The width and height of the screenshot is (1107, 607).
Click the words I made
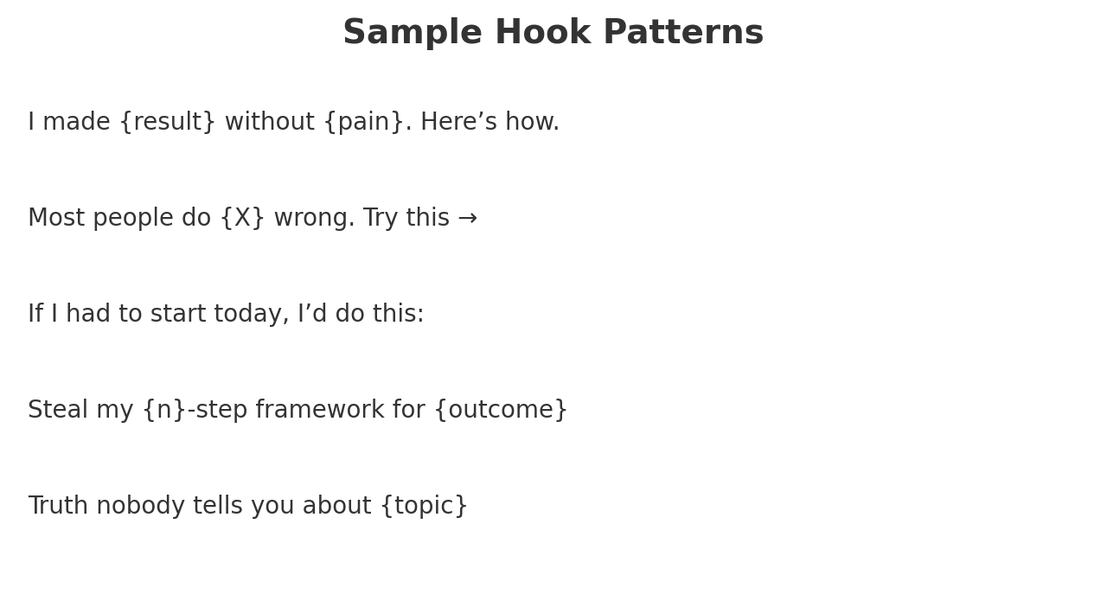(69, 122)
